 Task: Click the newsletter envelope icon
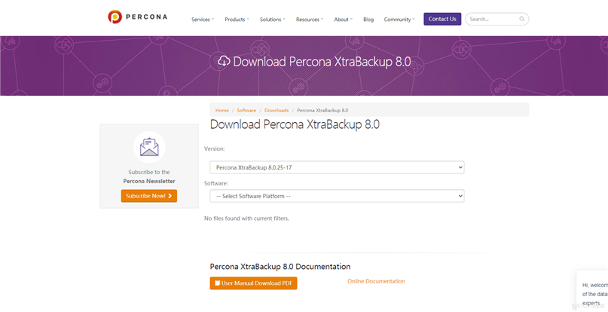click(x=149, y=147)
